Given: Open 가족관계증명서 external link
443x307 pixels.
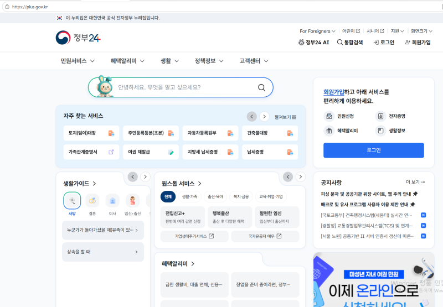Looking at the screenshot, I should [91, 152].
